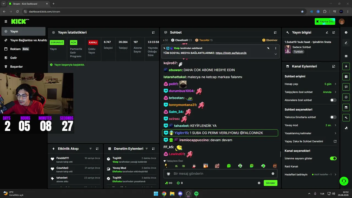The height and width of the screenshot is (198, 352).
Task: Click the Kick logo
Action: click(20, 21)
